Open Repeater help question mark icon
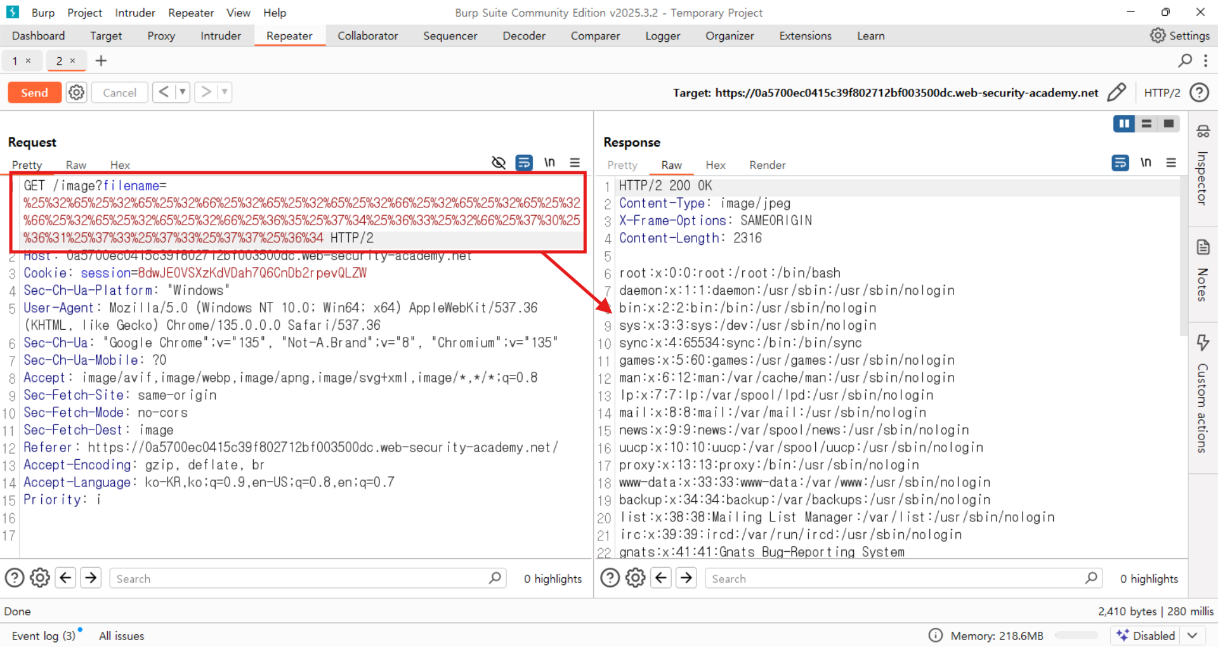1218x647 pixels. click(x=1198, y=93)
